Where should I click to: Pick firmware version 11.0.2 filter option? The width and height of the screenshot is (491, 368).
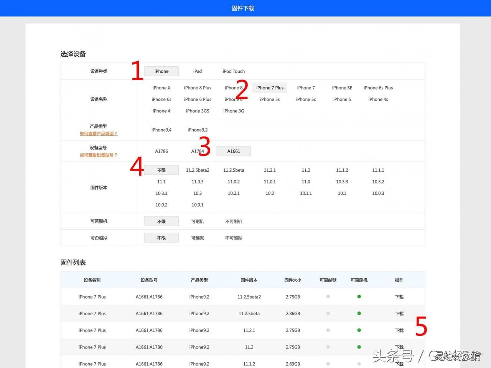(x=234, y=182)
